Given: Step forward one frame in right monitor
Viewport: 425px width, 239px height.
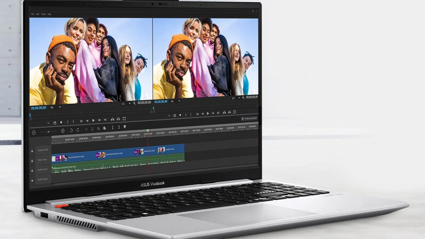Looking at the screenshot, I should click(213, 113).
